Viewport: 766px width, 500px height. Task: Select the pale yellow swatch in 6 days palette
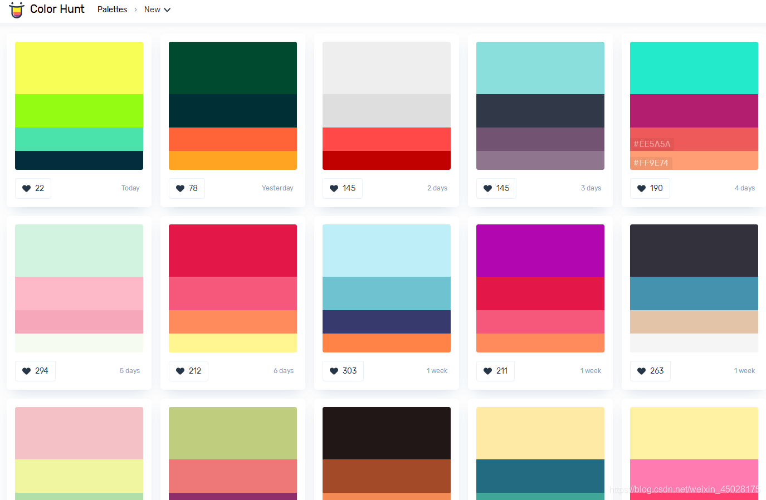point(233,343)
